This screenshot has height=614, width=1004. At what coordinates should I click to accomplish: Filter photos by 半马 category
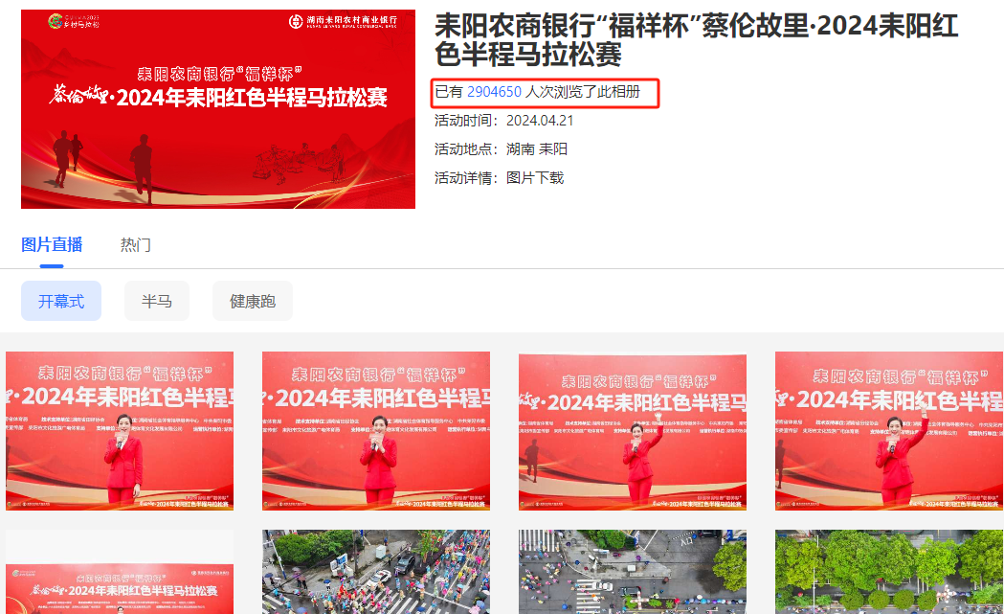157,301
